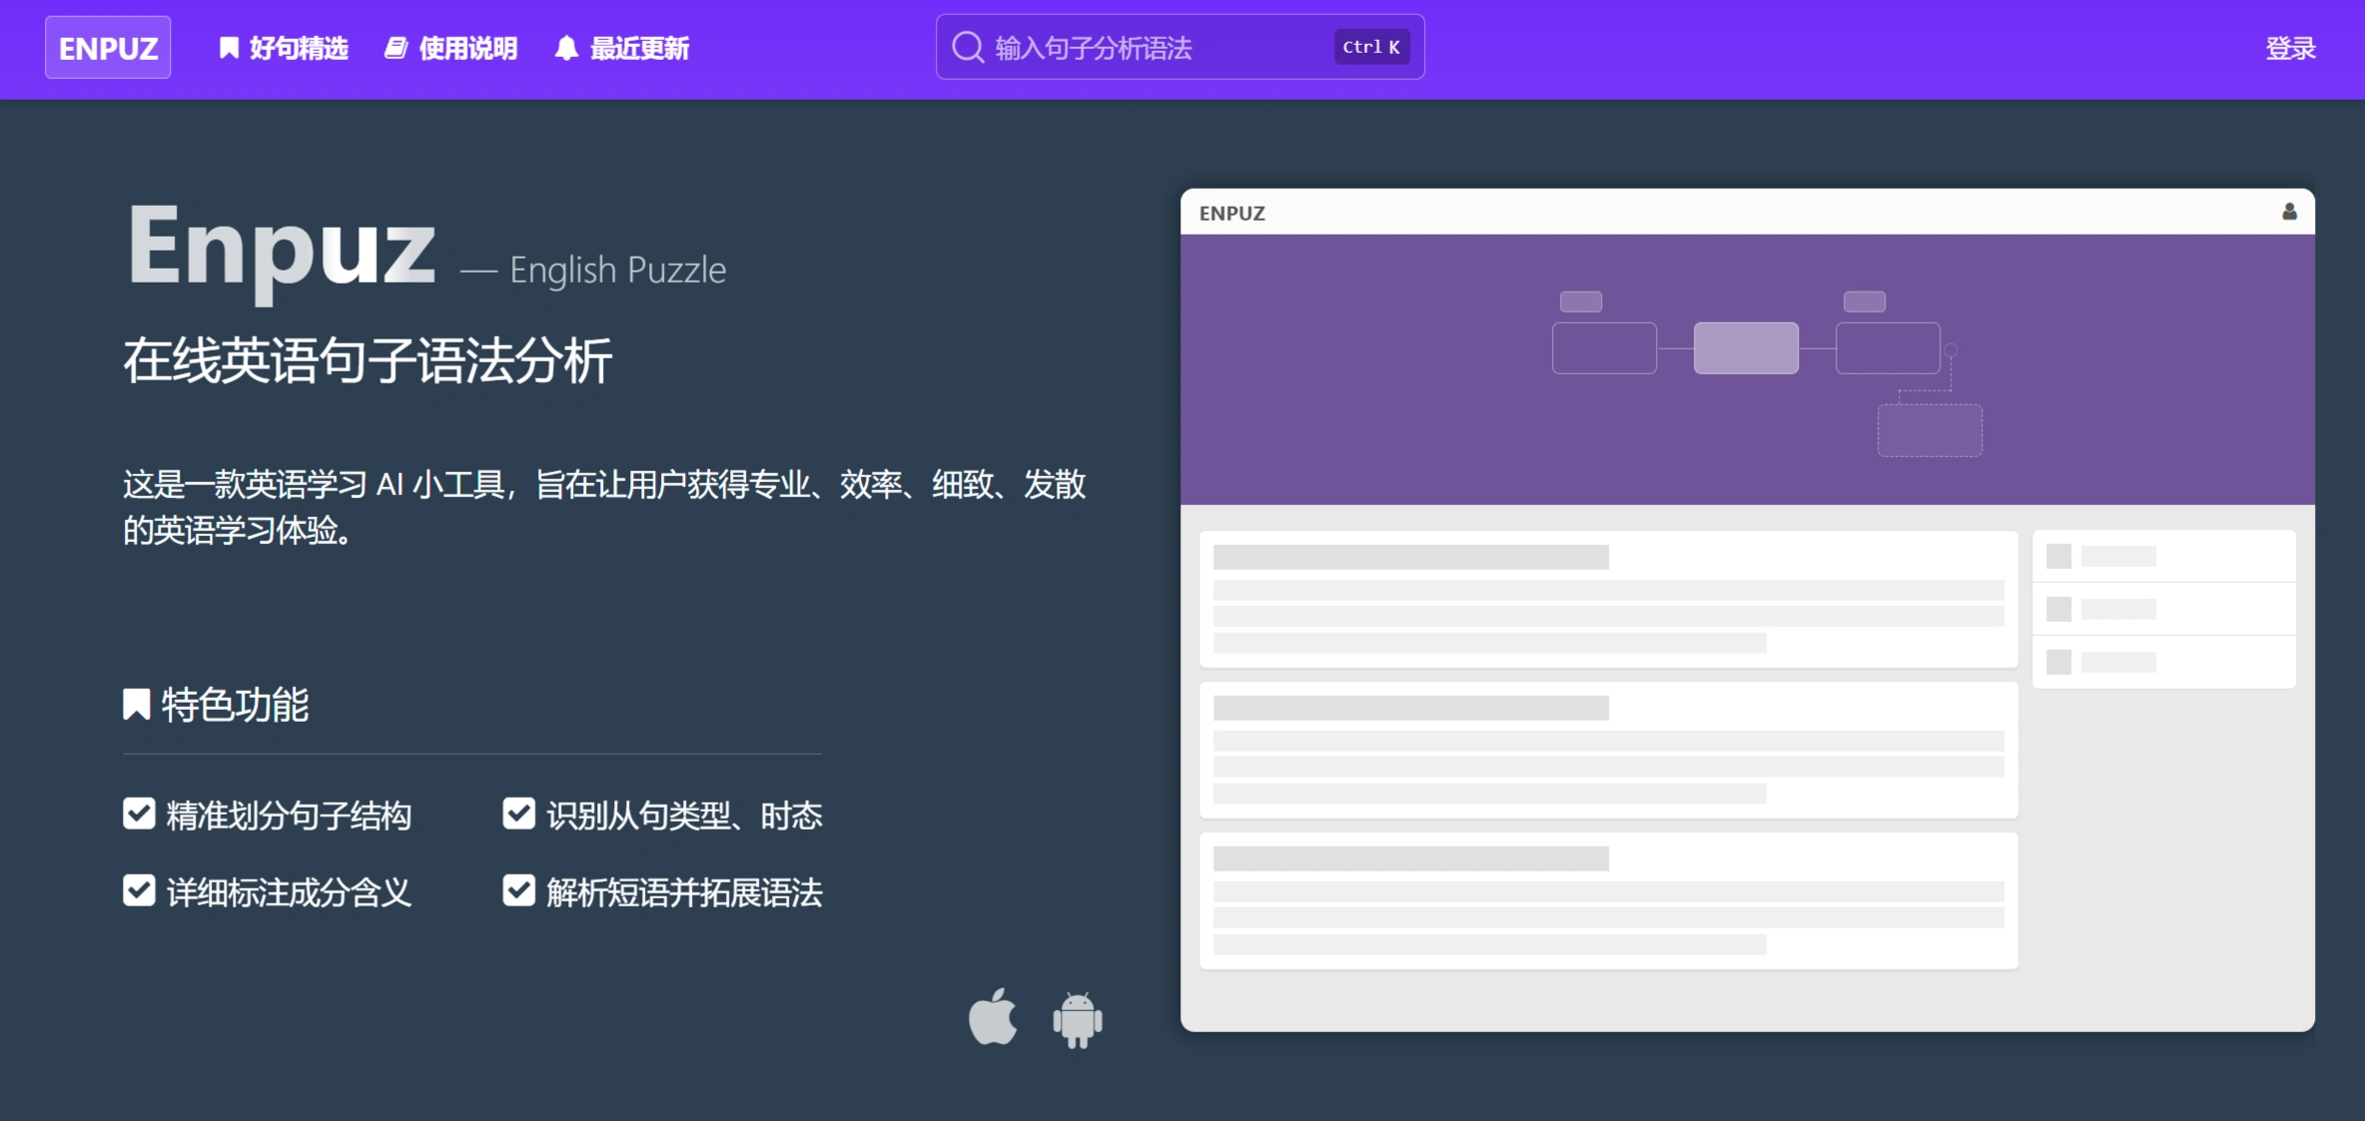This screenshot has height=1121, width=2365.
Task: Click the Apple iOS download icon
Action: coord(993,1017)
